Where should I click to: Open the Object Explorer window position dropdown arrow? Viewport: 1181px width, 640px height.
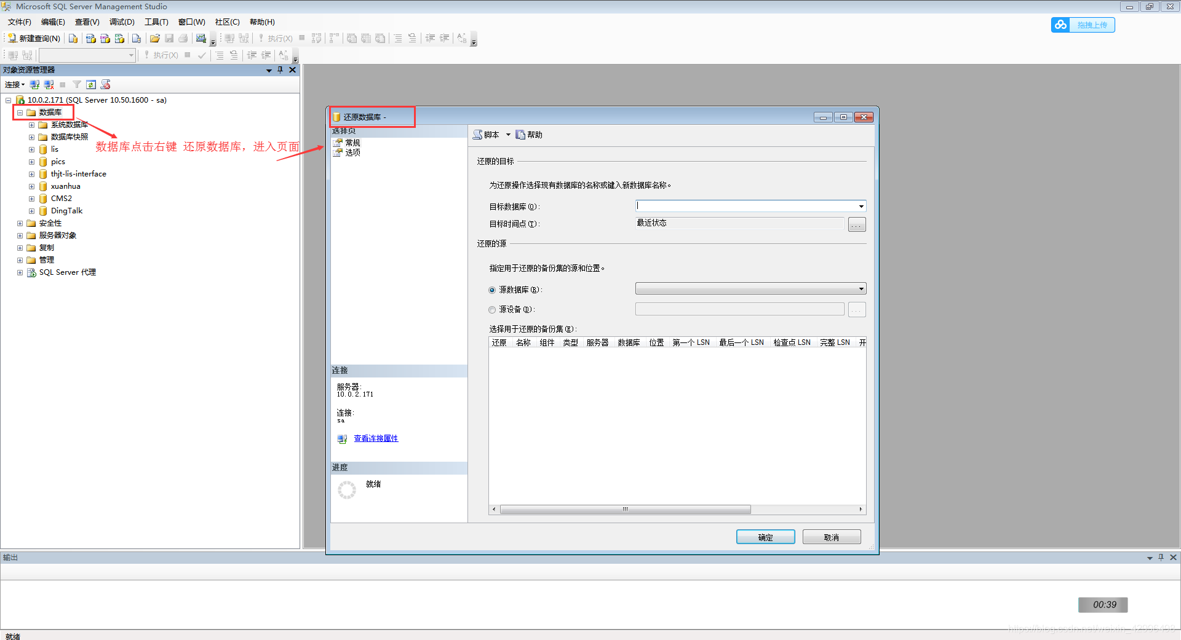pyautogui.click(x=269, y=70)
